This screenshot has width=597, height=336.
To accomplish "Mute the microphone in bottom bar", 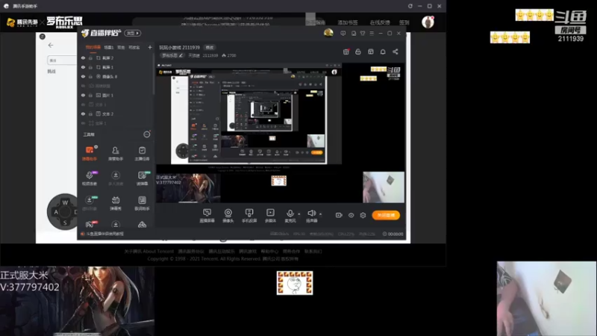I will click(x=290, y=215).
